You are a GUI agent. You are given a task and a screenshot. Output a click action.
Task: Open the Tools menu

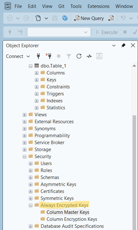point(76,6)
